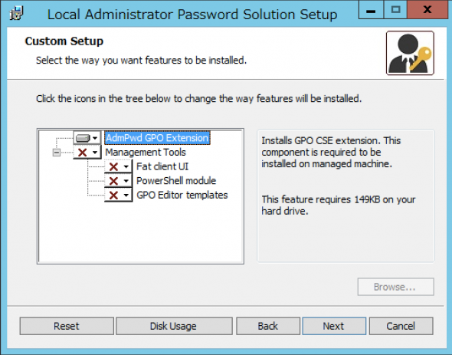Click the red X icon beside Fat client UI

113,166
